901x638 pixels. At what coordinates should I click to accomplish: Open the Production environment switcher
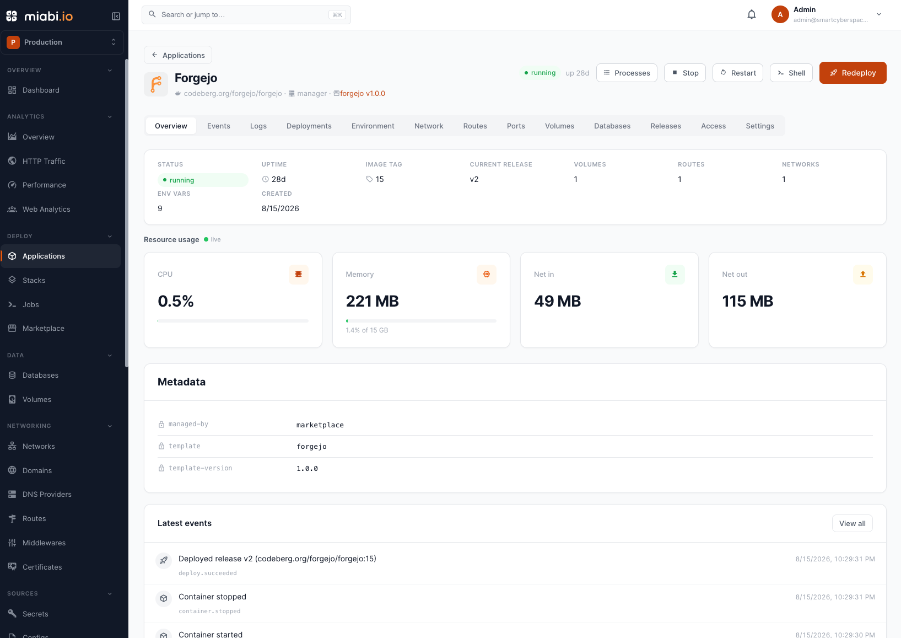pos(62,42)
